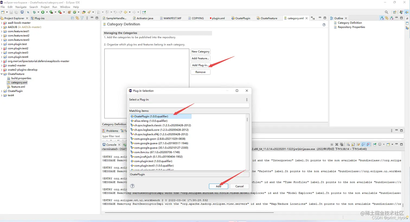Open the File menu
This screenshot has height=222, width=410.
3,7
